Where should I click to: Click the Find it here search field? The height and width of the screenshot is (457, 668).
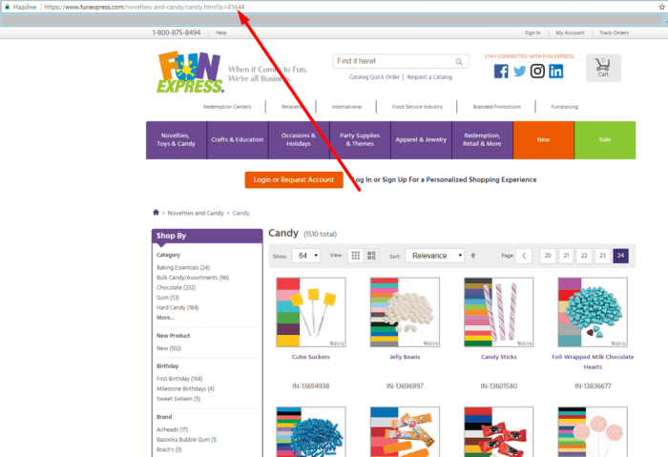tap(393, 61)
